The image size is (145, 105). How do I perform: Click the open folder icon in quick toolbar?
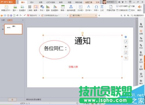2,15
